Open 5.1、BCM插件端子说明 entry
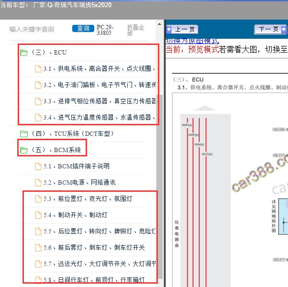288x287 pixels. point(77,166)
